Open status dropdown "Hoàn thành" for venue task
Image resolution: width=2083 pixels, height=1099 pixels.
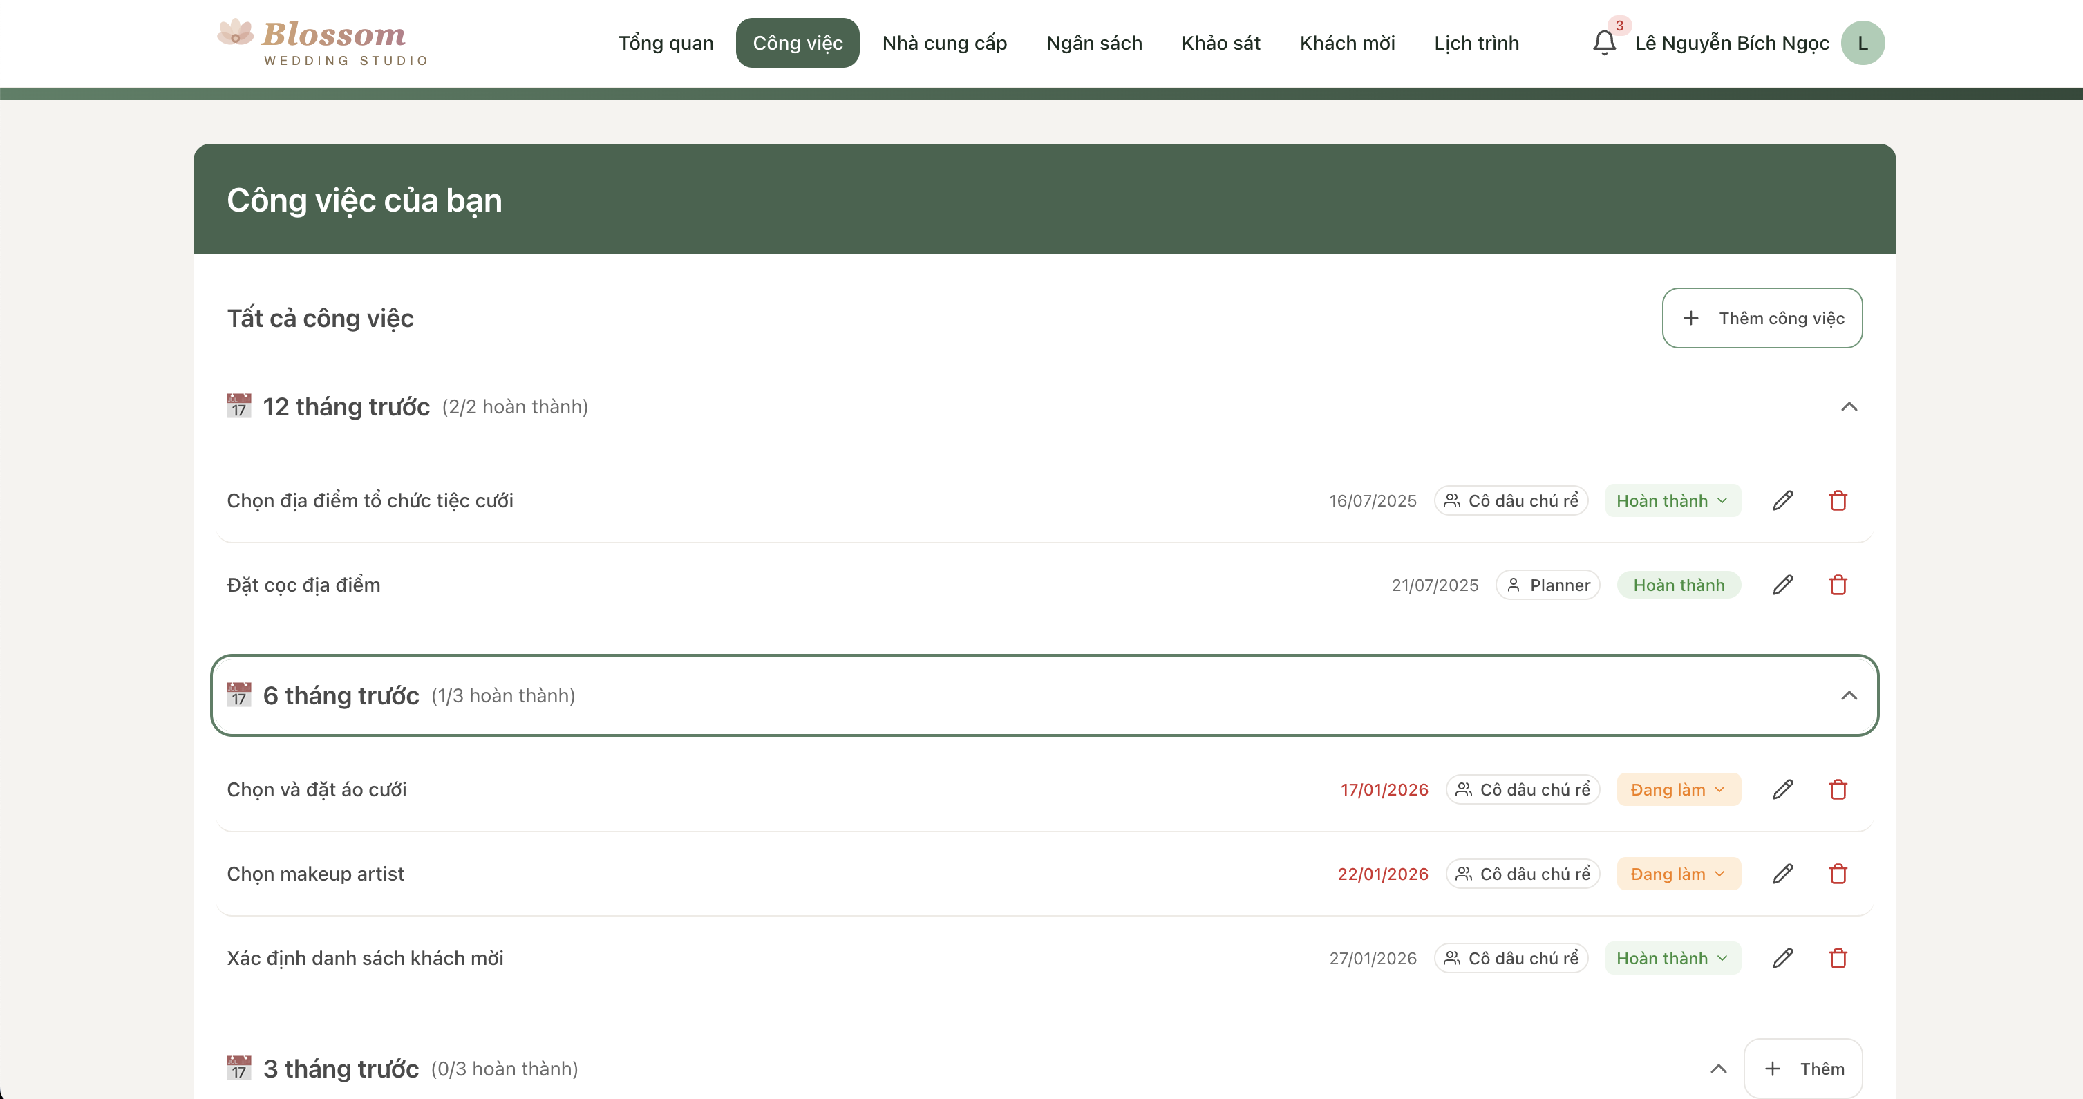1672,500
